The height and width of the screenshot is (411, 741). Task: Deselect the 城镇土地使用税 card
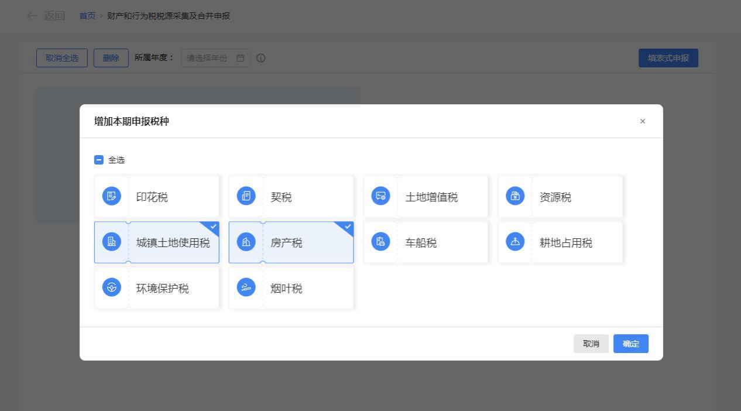click(x=157, y=242)
